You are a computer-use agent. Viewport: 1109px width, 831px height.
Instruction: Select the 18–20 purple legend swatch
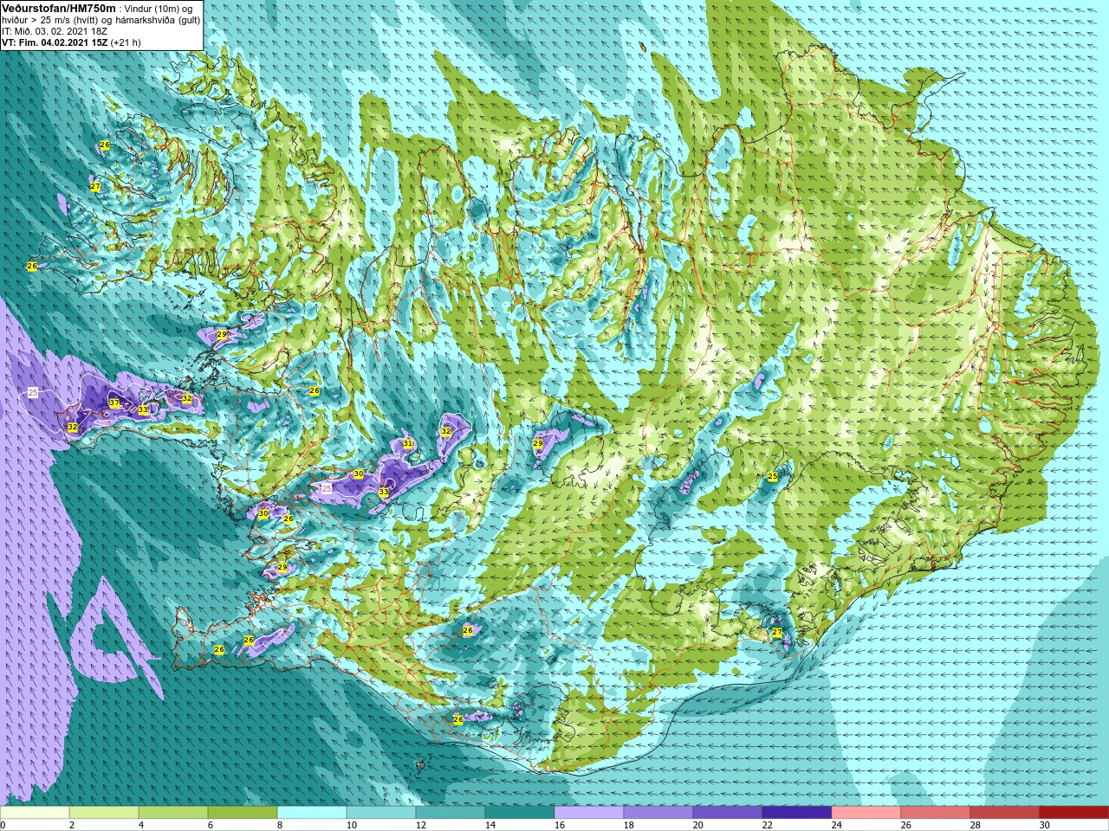pos(658,813)
